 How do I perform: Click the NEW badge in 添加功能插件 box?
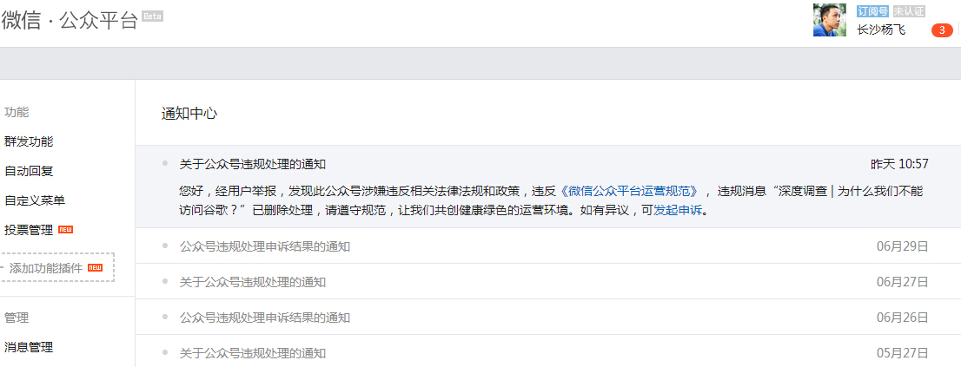coord(95,267)
